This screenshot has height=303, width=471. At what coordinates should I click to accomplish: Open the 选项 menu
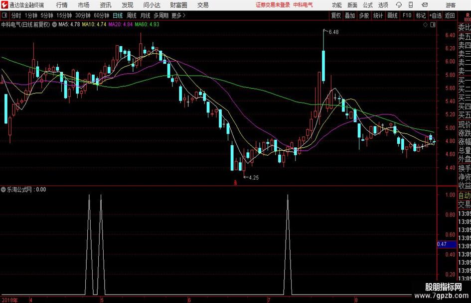click(383, 5)
